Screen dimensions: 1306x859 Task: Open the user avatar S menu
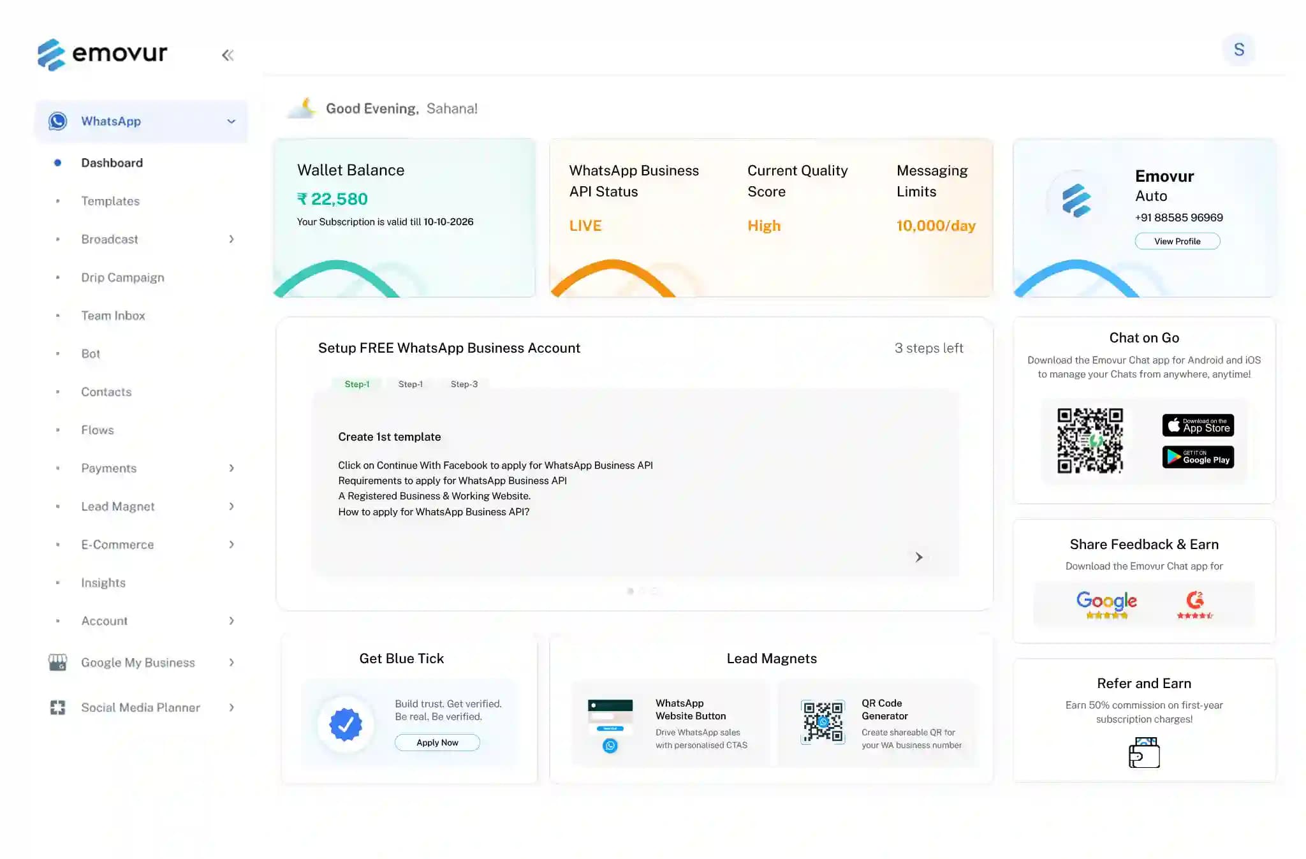(x=1238, y=50)
